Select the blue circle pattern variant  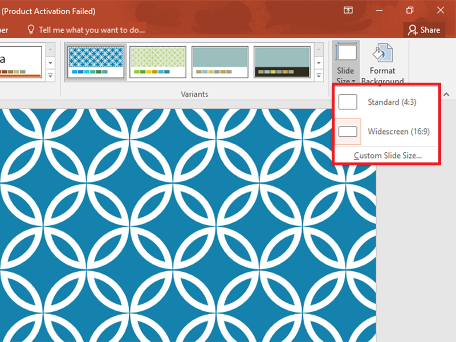click(x=95, y=62)
